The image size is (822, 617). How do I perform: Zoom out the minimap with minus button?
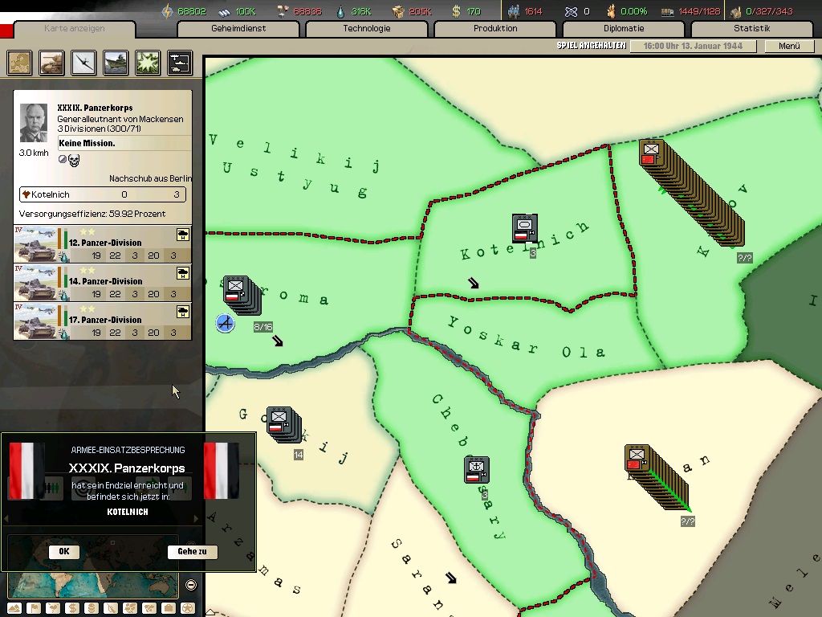pos(191,585)
